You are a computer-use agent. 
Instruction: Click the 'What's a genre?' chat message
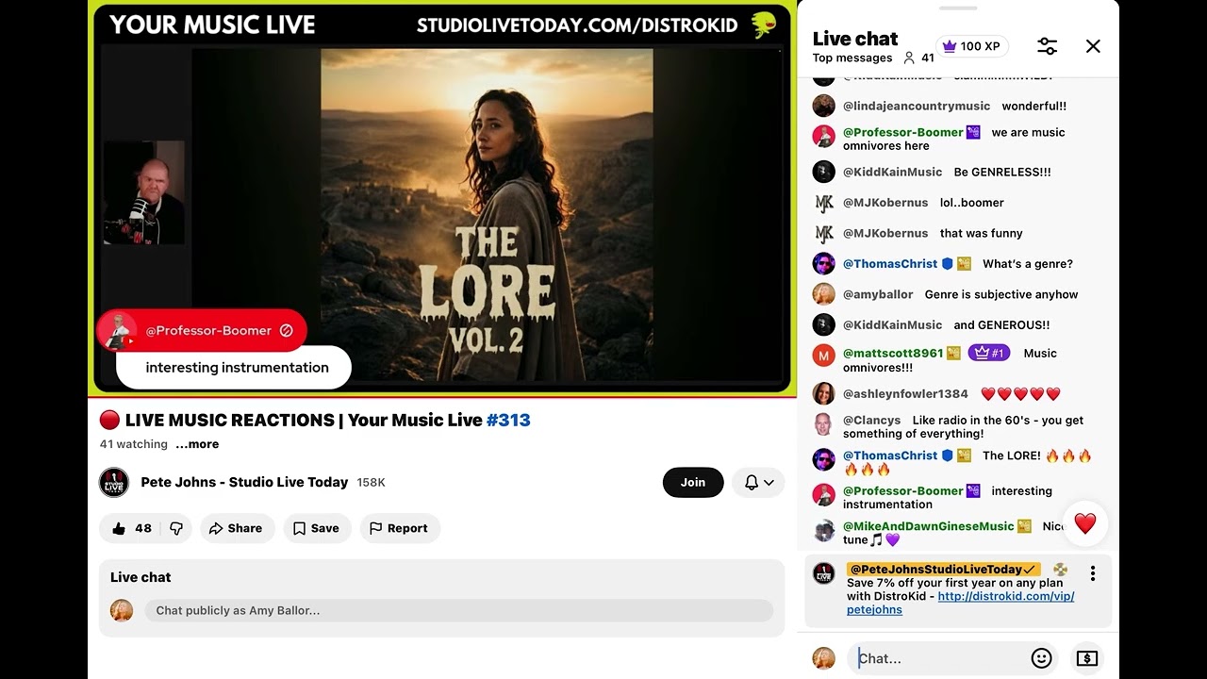point(1028,264)
